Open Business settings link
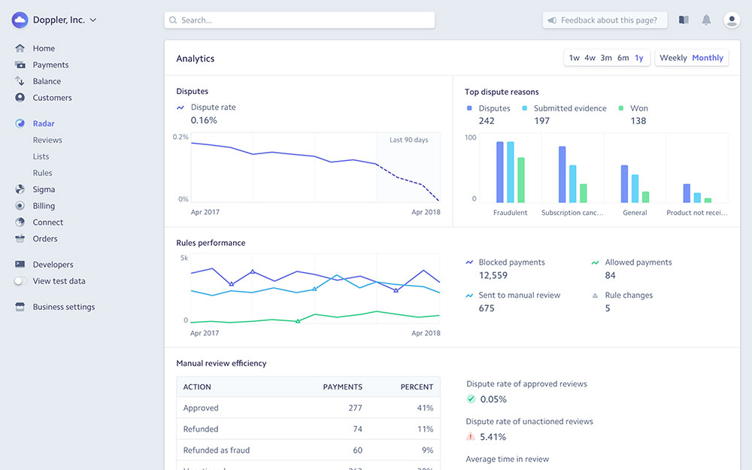Screen dimensions: 752x470 [63, 307]
